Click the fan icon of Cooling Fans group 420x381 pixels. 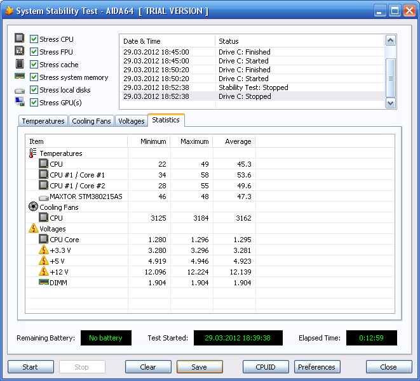point(33,207)
